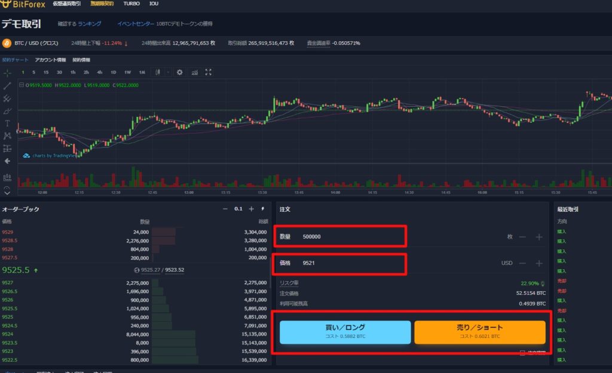Collapse the OHLC legend box
The height and width of the screenshot is (373, 612).
coord(22,85)
